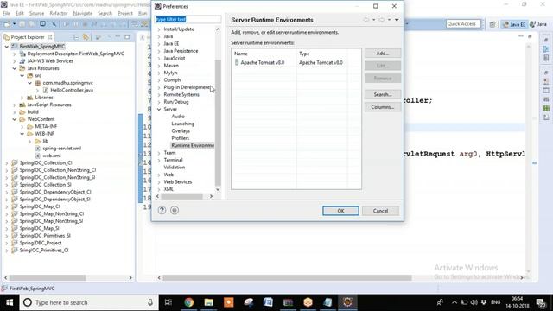553x311 pixels.
Task: Click in the Quick Access search field
Action: [x=463, y=24]
